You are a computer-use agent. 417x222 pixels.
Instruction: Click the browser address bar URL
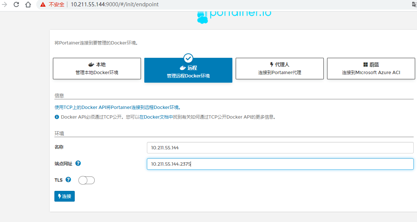click(x=115, y=5)
